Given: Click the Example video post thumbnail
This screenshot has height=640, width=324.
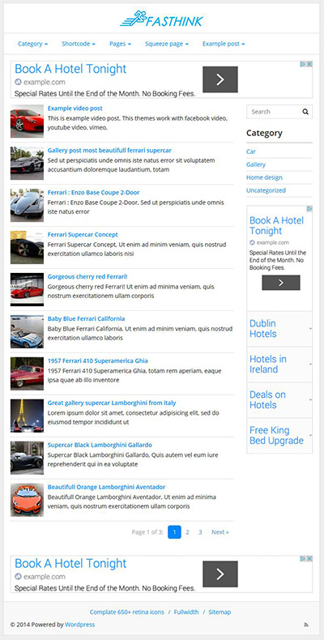Looking at the screenshot, I should click(27, 122).
